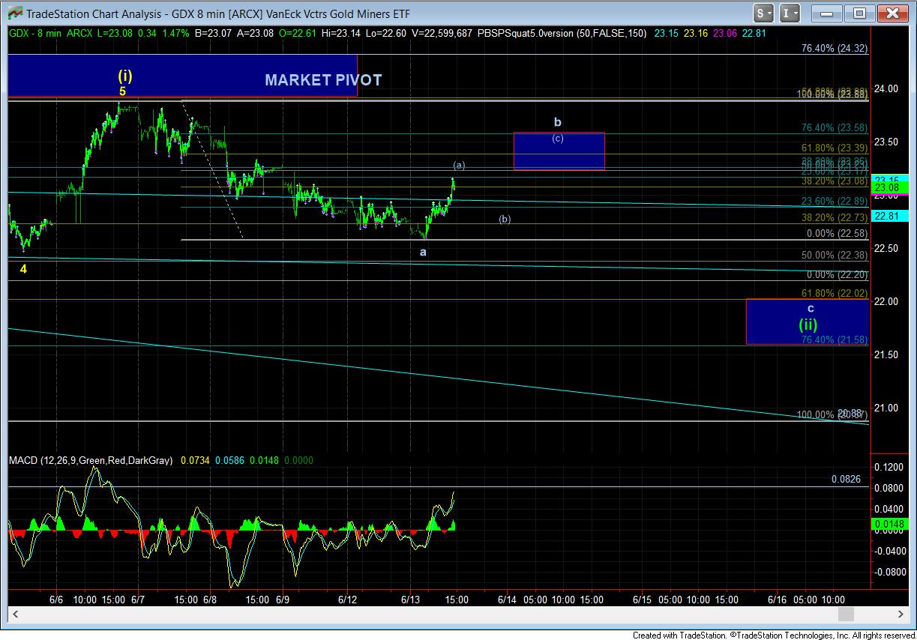Click the wave 'a' label under the low
The width and height of the screenshot is (917, 640).
click(x=423, y=253)
